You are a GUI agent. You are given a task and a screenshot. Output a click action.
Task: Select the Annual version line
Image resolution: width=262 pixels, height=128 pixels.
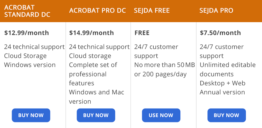(222, 92)
